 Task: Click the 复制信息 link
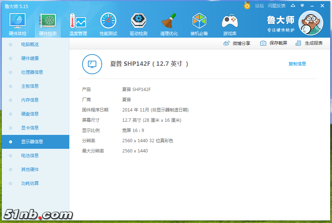click(x=297, y=64)
